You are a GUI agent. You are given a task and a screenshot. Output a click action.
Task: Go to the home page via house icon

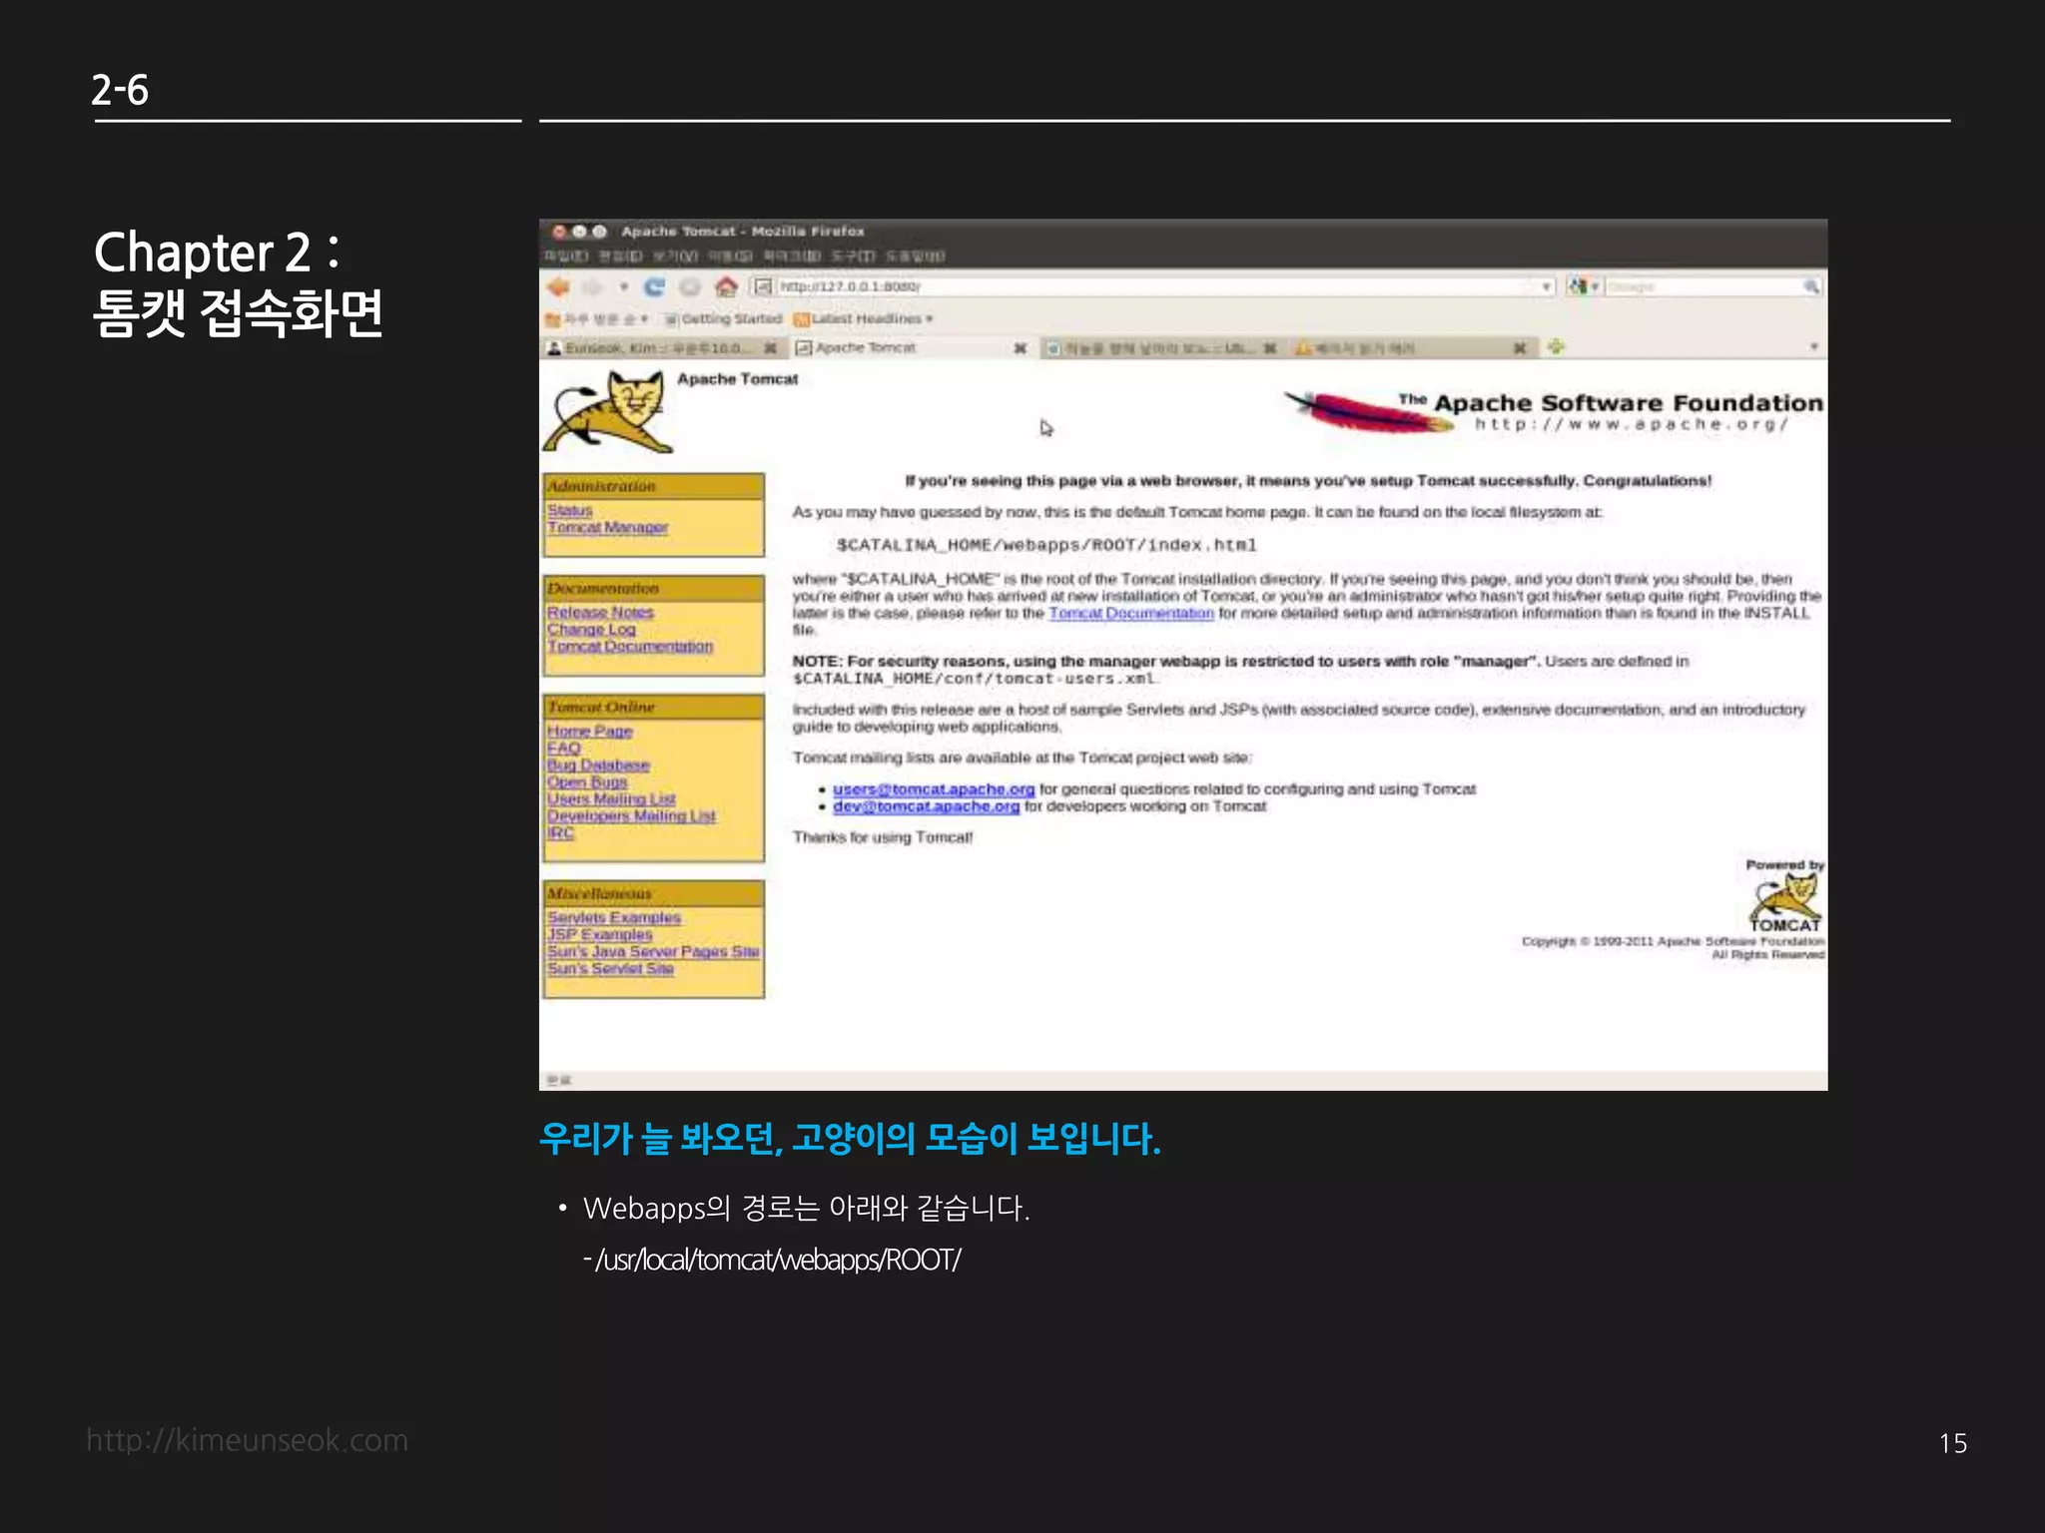pyautogui.click(x=726, y=287)
